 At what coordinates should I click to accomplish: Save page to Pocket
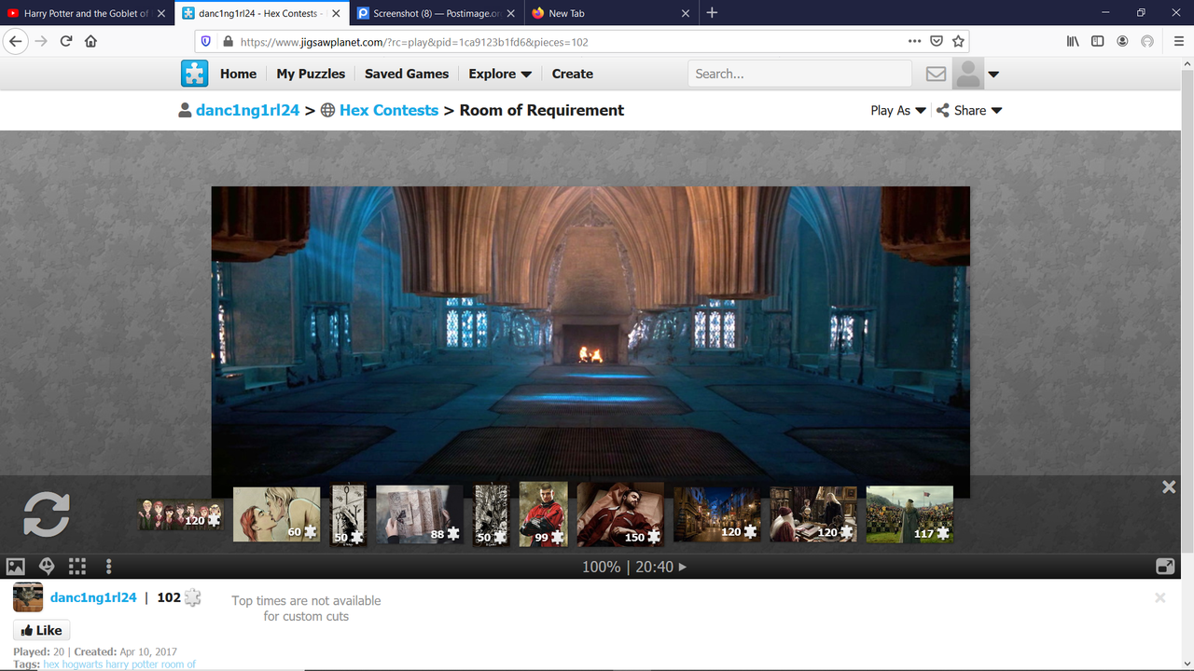(x=937, y=41)
